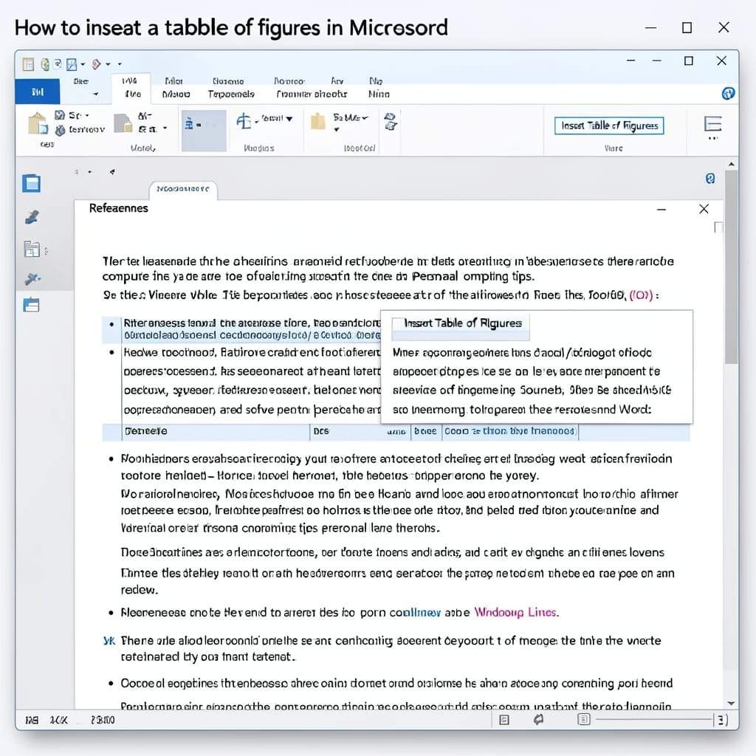756x756 pixels.
Task: Click the first layout view icon in the status bar
Action: coord(504,720)
